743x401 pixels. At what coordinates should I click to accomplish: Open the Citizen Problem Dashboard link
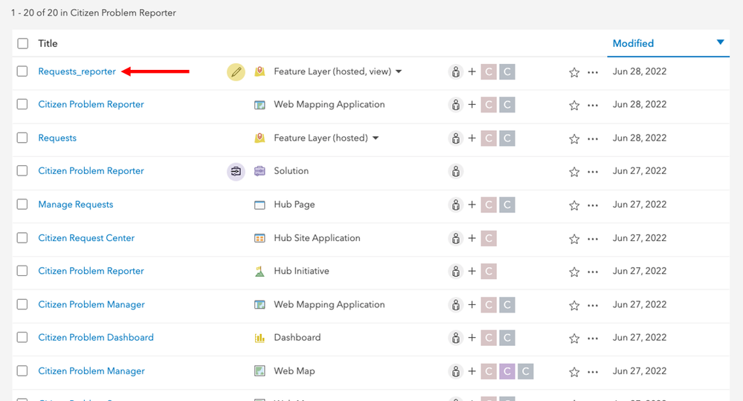[96, 337]
